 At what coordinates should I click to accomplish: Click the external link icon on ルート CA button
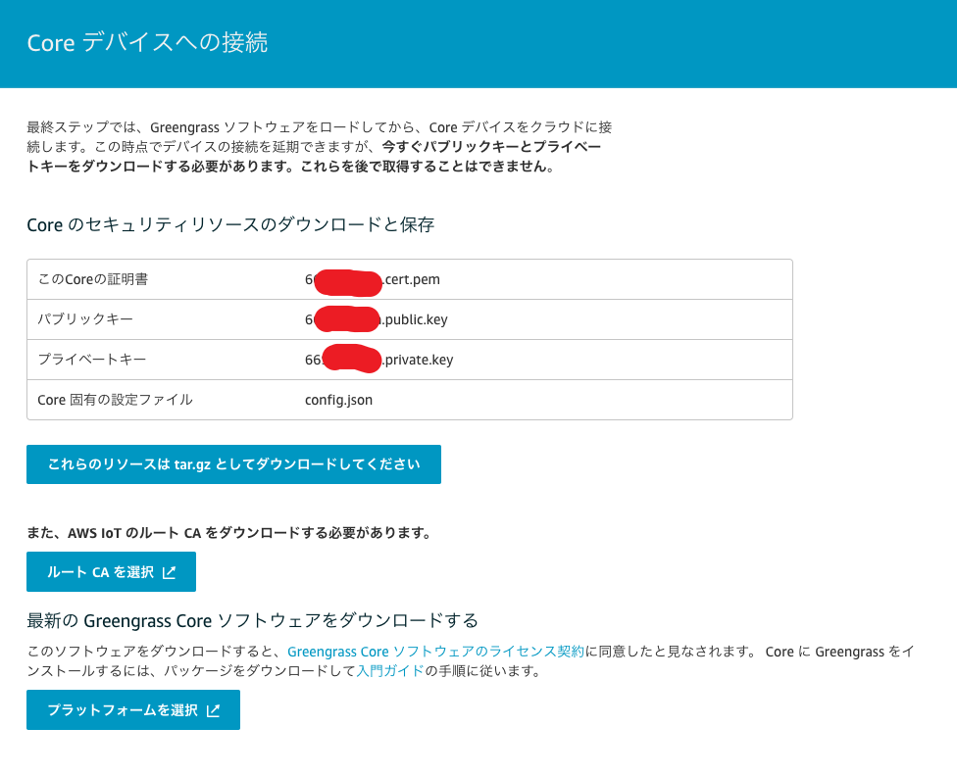pos(169,572)
